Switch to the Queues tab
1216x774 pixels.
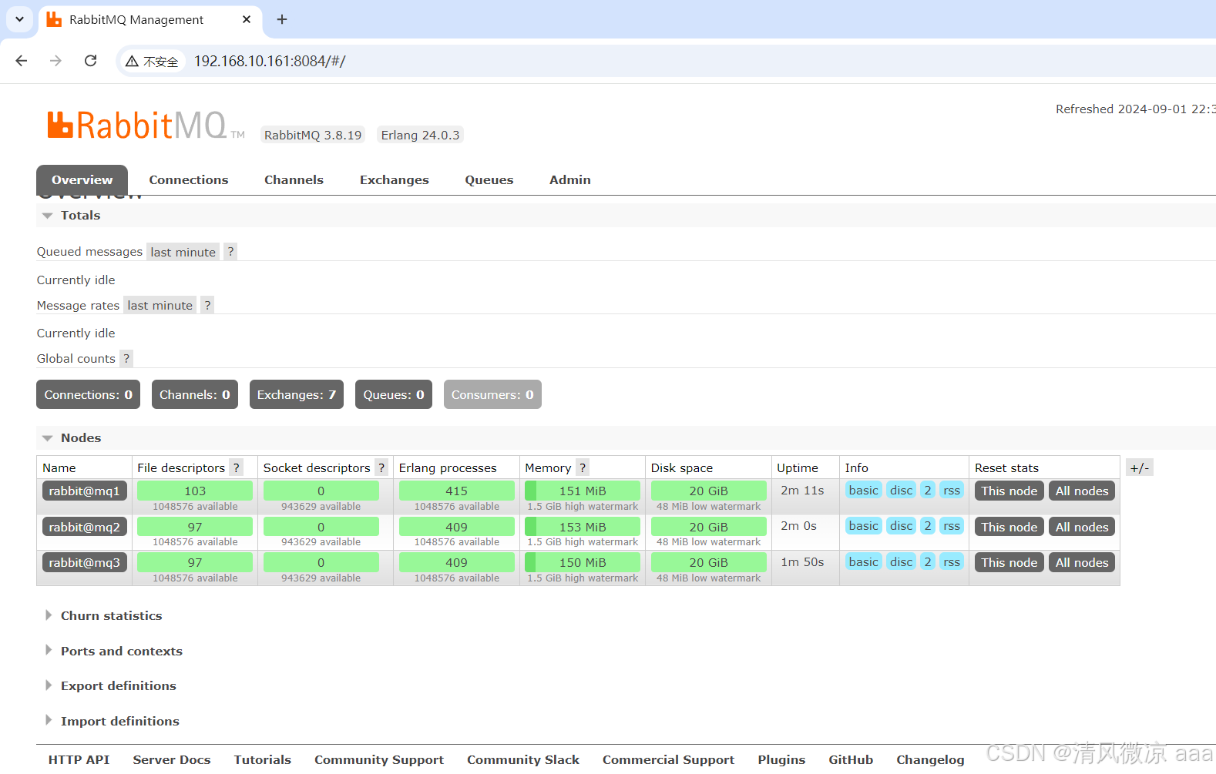point(489,180)
